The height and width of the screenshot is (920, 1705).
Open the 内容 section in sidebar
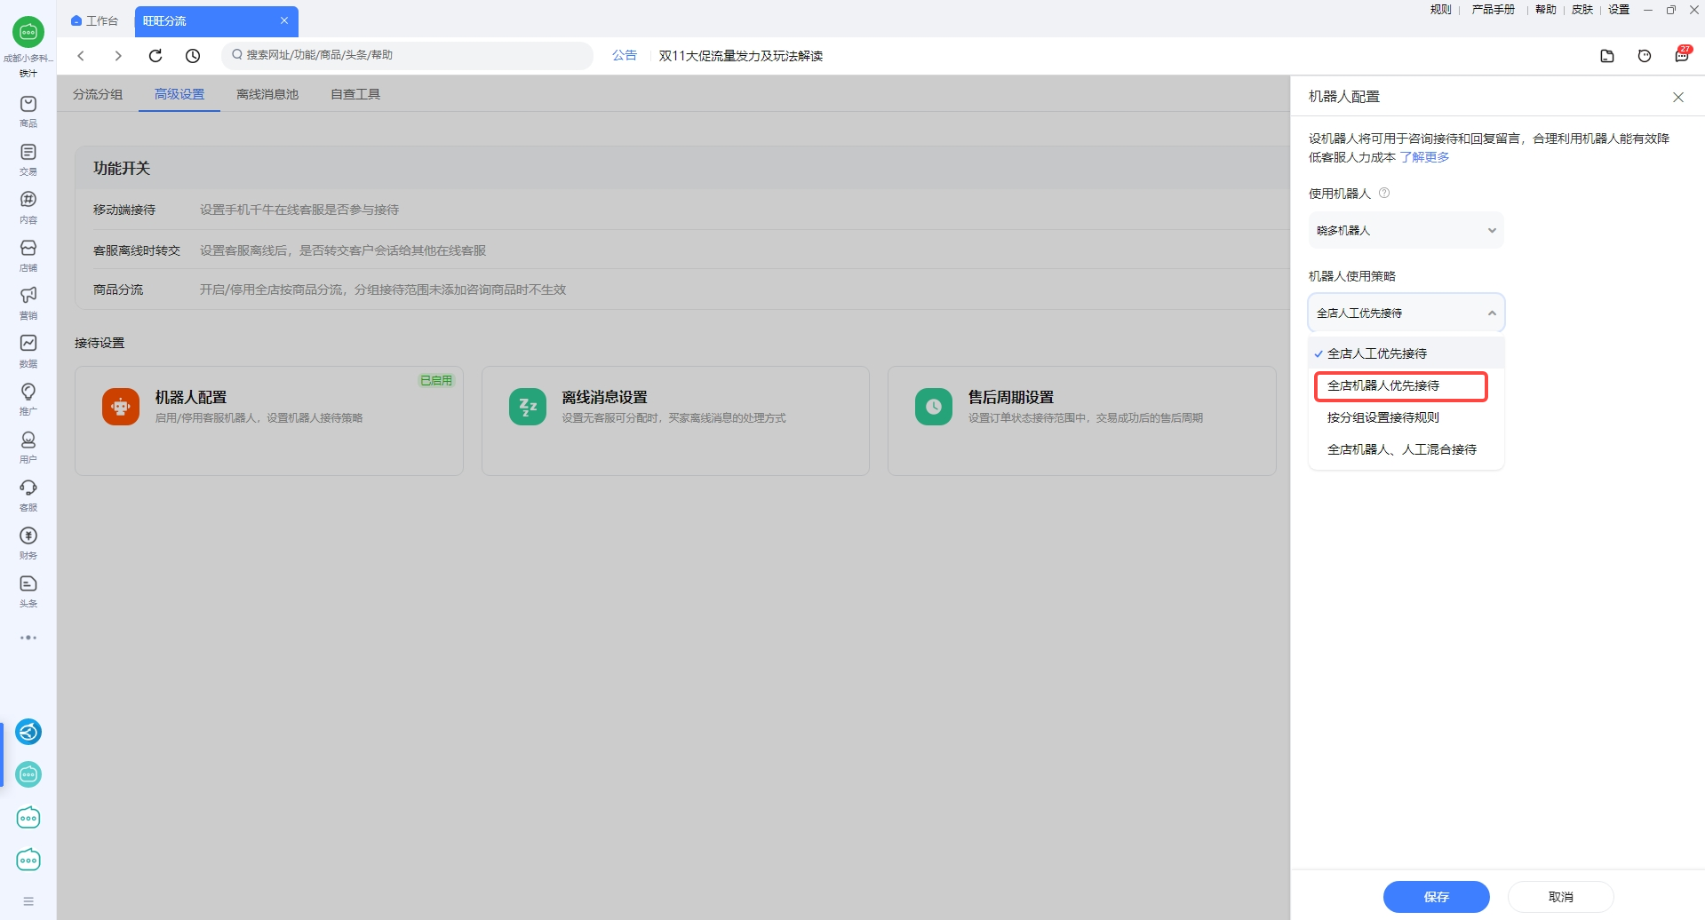tap(28, 207)
